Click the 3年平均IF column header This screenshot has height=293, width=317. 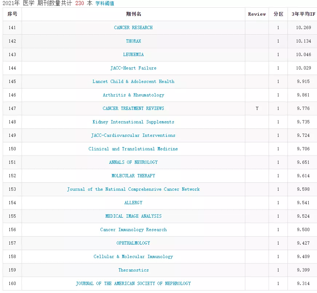[303, 14]
